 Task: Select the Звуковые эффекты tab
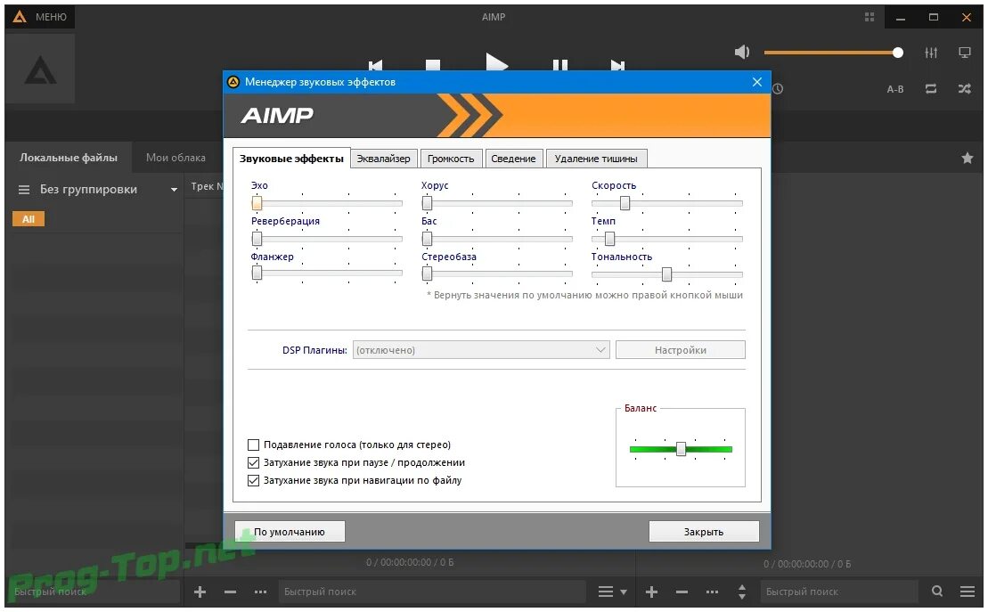click(291, 159)
